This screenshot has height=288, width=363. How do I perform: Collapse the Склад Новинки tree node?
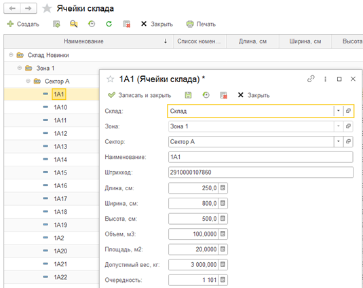click(11, 55)
